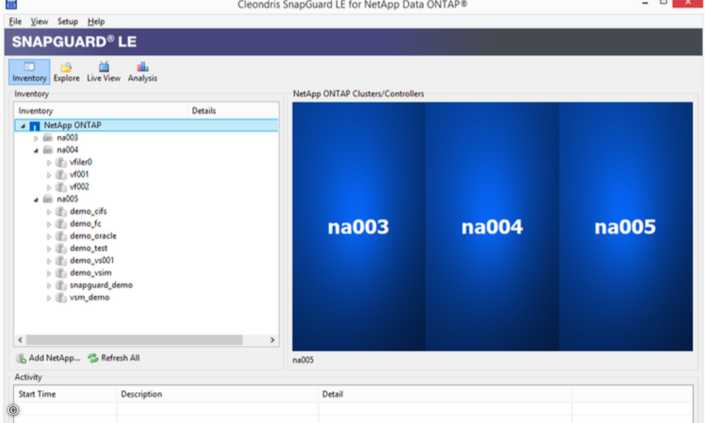Viewport: 705px width, 423px height.
Task: Collapse the na004 tree node
Action: pyautogui.click(x=36, y=150)
